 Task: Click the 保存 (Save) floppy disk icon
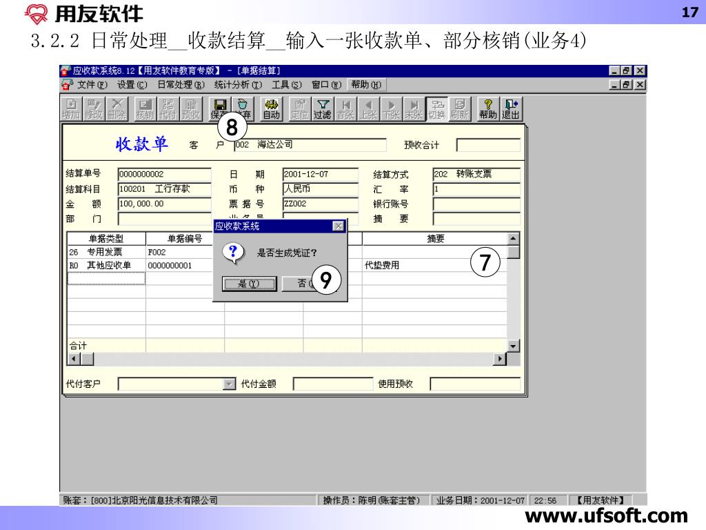pos(220,109)
